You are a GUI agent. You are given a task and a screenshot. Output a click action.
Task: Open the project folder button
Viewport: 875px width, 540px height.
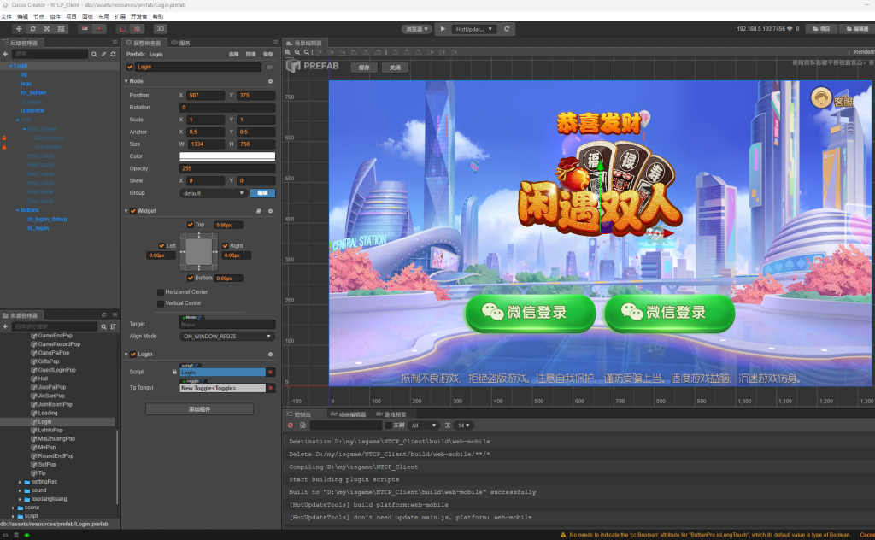[x=821, y=29]
